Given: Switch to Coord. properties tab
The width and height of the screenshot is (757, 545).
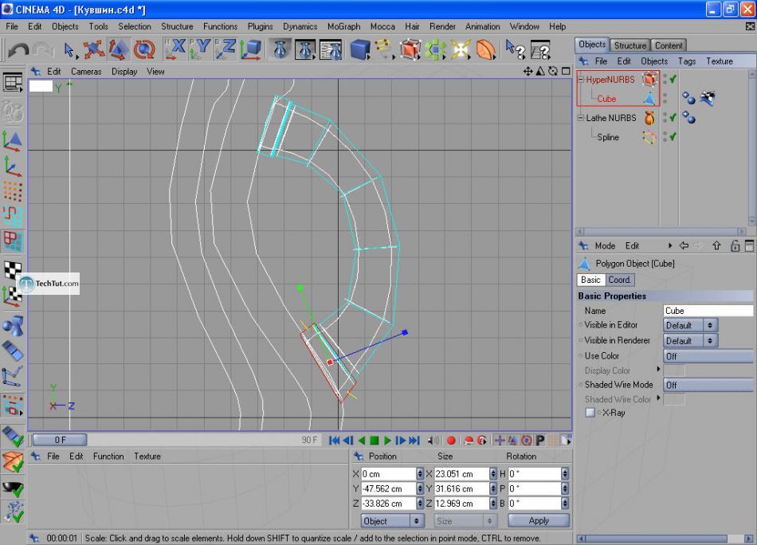Looking at the screenshot, I should 619,280.
